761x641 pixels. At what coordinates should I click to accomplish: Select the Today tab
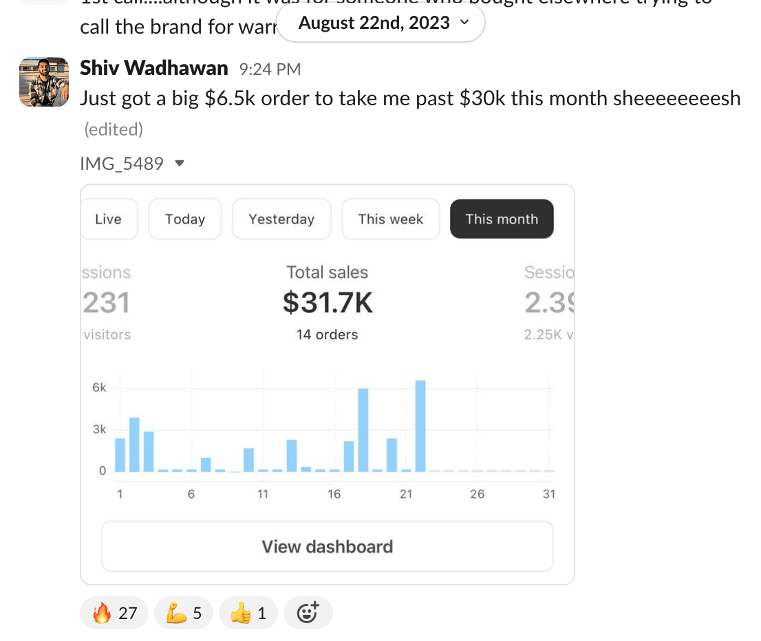click(x=185, y=219)
